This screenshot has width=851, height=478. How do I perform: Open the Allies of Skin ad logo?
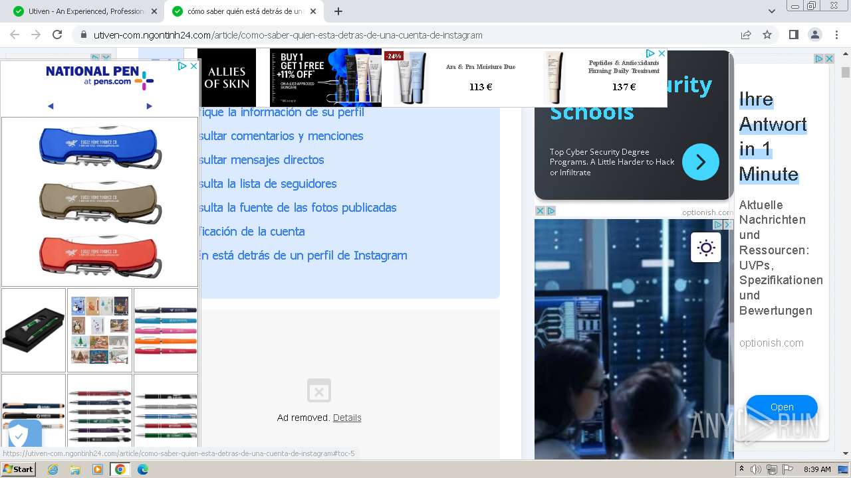(227, 78)
